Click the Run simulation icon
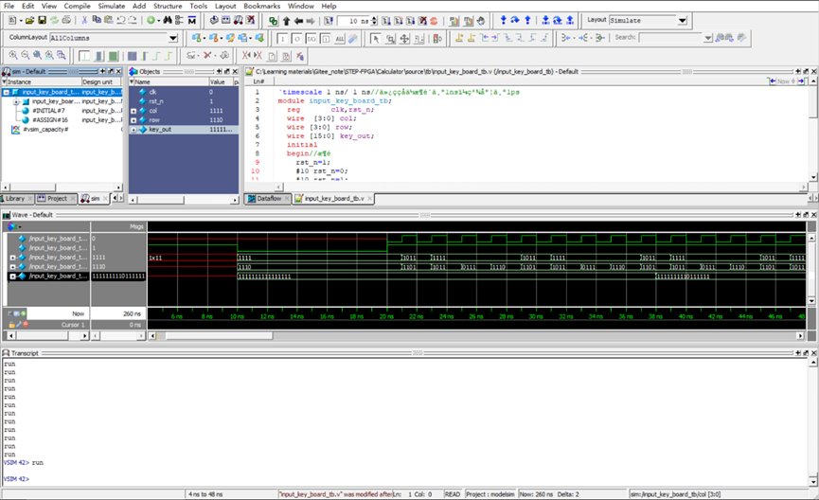 pyautogui.click(x=386, y=21)
